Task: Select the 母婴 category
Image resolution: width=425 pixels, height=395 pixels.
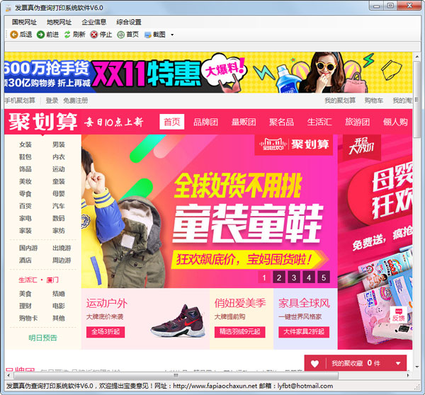Action: click(x=59, y=194)
